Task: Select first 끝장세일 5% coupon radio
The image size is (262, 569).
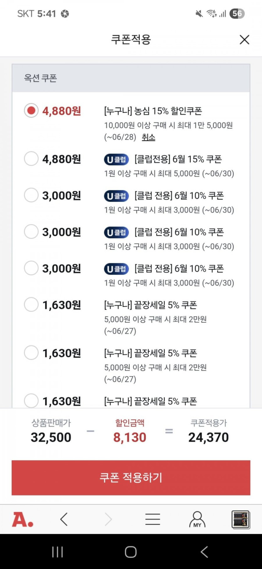Action: click(x=31, y=305)
